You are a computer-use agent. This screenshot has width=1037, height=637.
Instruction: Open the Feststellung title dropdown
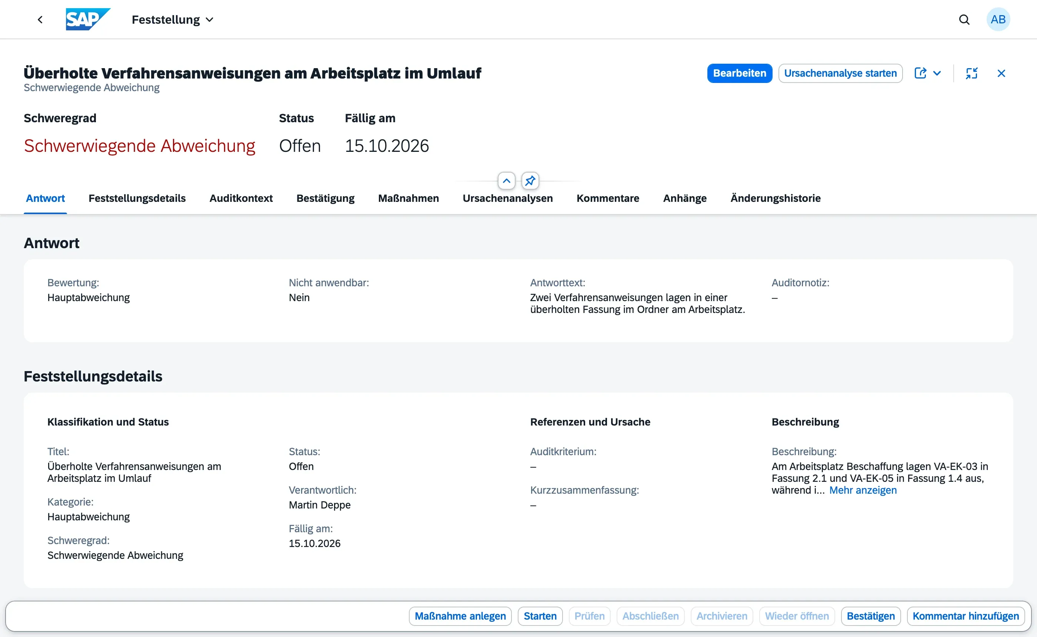173,20
